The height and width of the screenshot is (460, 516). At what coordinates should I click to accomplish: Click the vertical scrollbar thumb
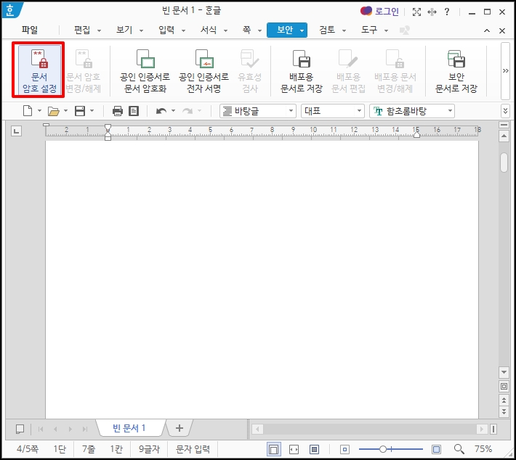(x=504, y=162)
